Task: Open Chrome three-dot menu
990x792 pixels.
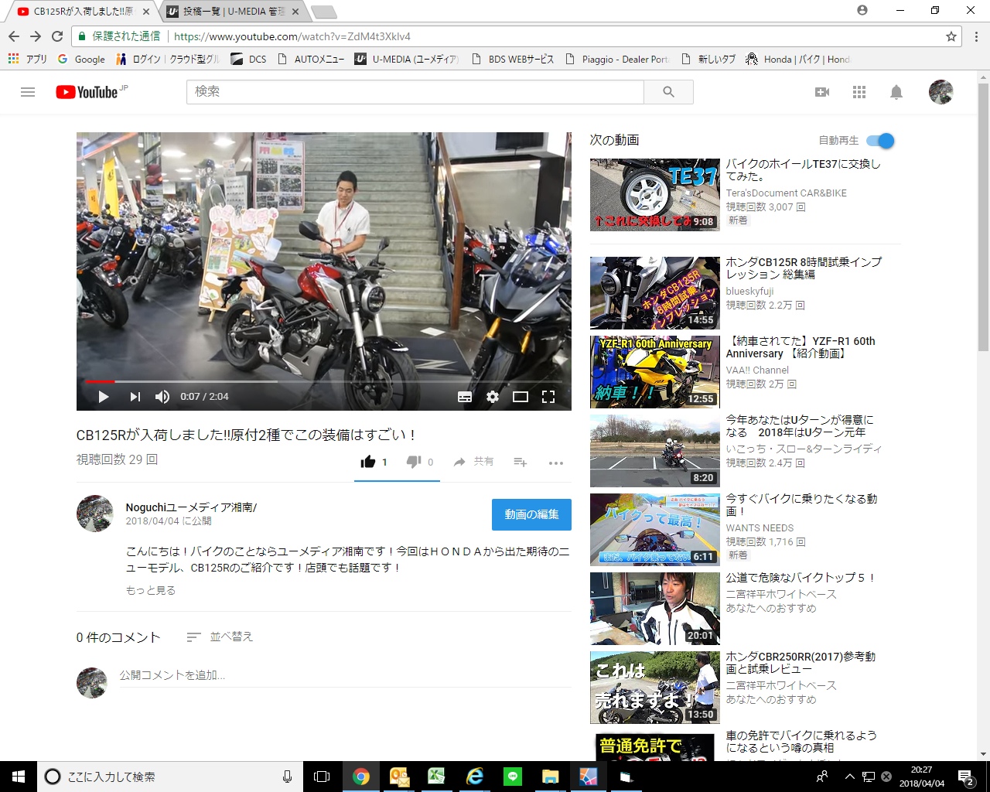Action: (x=976, y=36)
